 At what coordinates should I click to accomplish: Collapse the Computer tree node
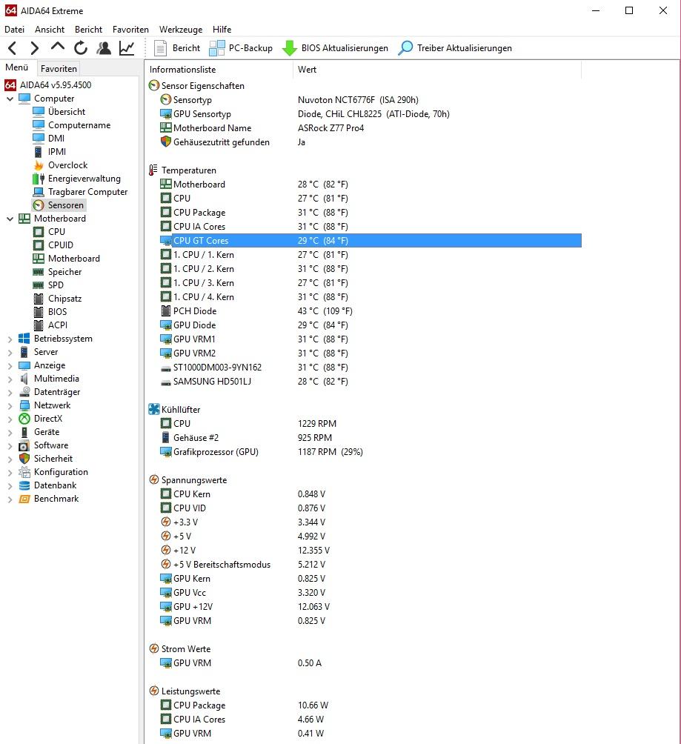tap(10, 99)
